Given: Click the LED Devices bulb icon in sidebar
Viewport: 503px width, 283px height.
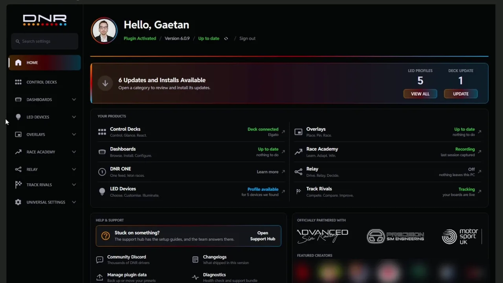Looking at the screenshot, I should pos(18,117).
